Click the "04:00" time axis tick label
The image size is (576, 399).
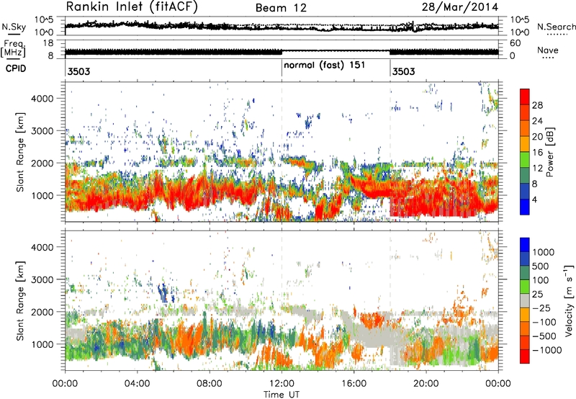(x=137, y=383)
